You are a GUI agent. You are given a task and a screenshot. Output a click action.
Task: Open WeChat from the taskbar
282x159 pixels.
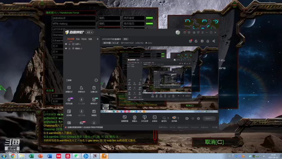pyautogui.click(x=77, y=156)
